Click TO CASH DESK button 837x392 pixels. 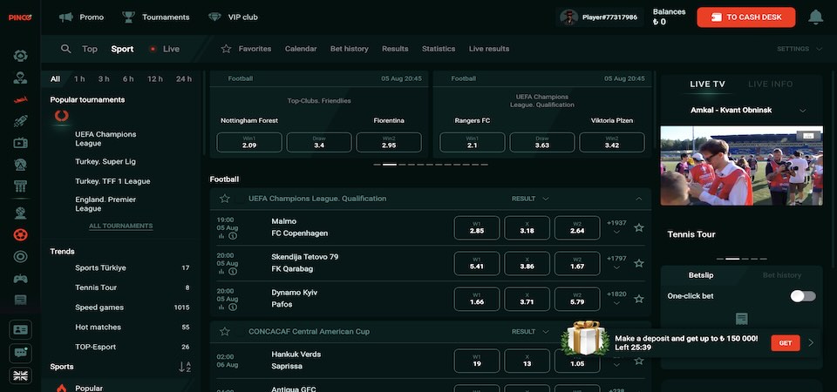pos(745,17)
